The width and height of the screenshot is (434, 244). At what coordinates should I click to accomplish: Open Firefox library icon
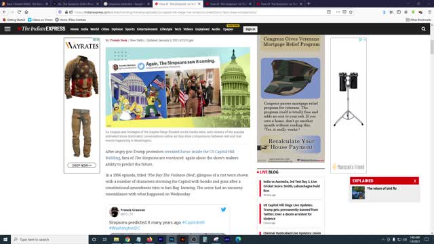click(x=391, y=12)
